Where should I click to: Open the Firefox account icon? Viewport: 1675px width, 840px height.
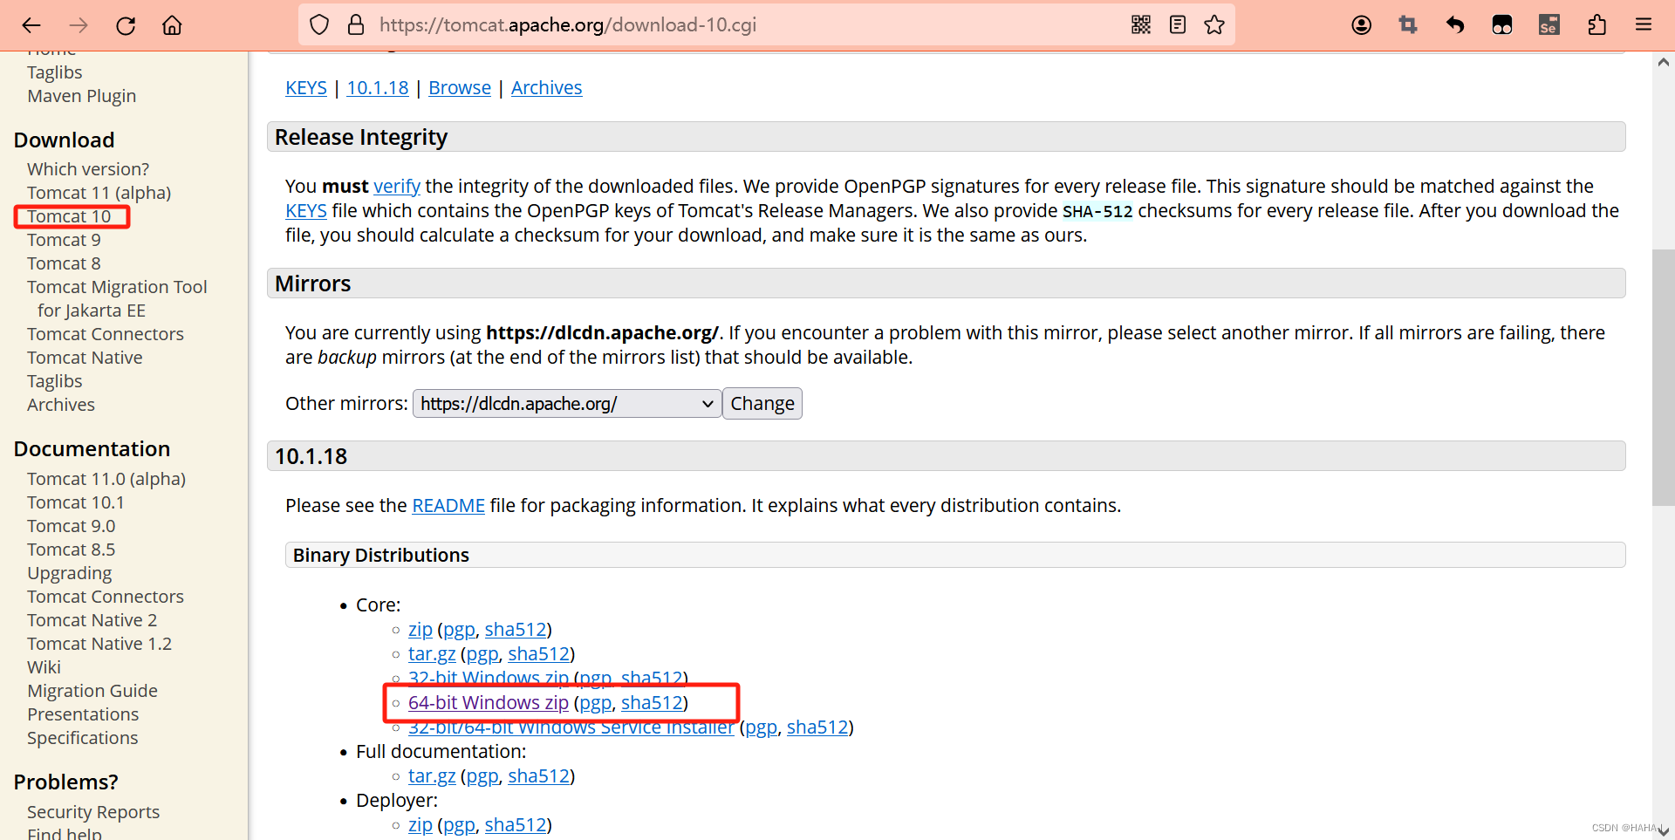(1362, 25)
